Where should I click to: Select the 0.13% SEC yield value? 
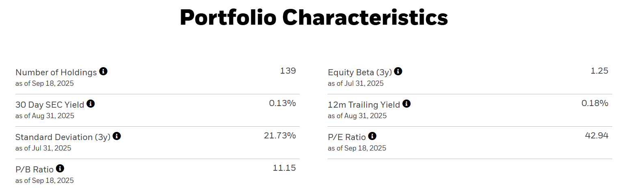point(282,103)
